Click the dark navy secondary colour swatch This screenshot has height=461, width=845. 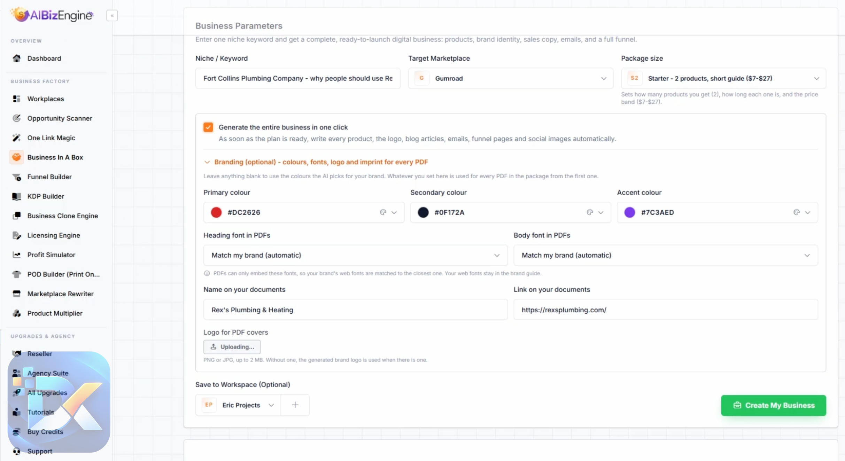point(423,212)
